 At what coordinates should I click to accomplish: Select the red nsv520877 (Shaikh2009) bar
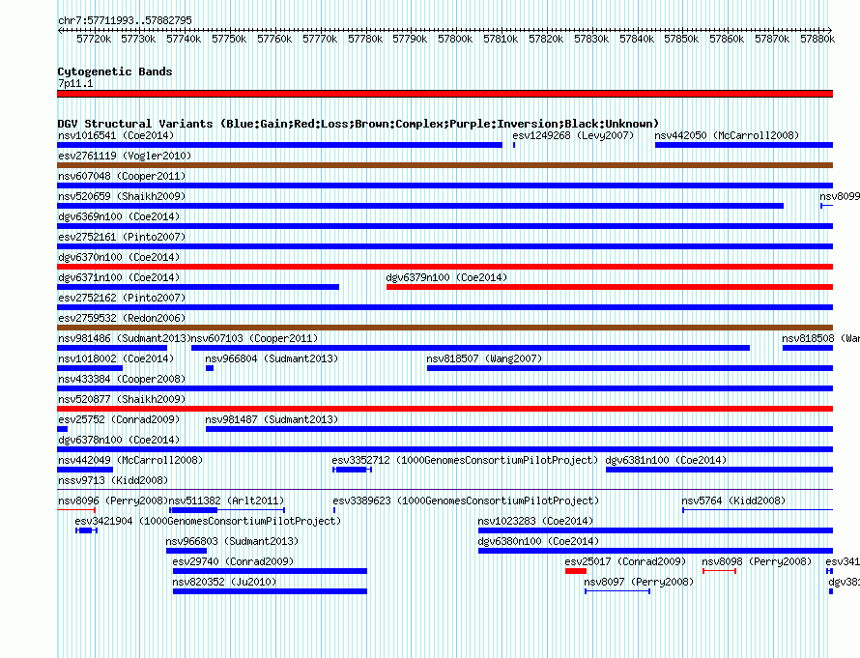(444, 409)
